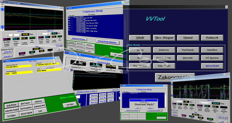Confirm OK in the Skasować błędy dialog
Image resolution: width=232 pixels, height=123 pixels.
[138, 108]
